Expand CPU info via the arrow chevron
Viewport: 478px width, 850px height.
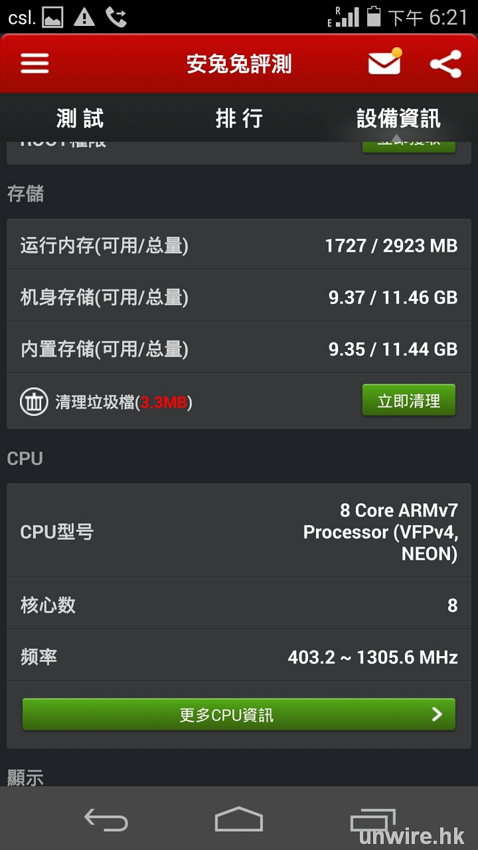[437, 715]
